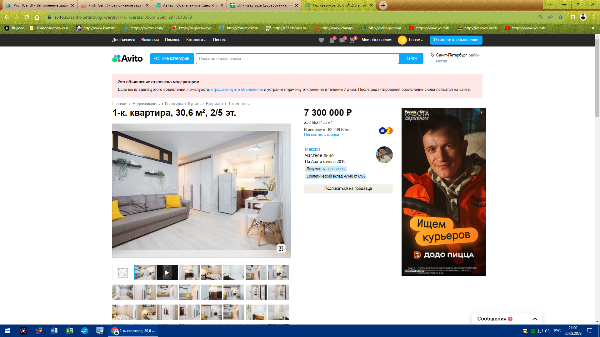Viewport: 600px width, 337px height.
Task: Open the Все категории menu
Action: pyautogui.click(x=172, y=59)
